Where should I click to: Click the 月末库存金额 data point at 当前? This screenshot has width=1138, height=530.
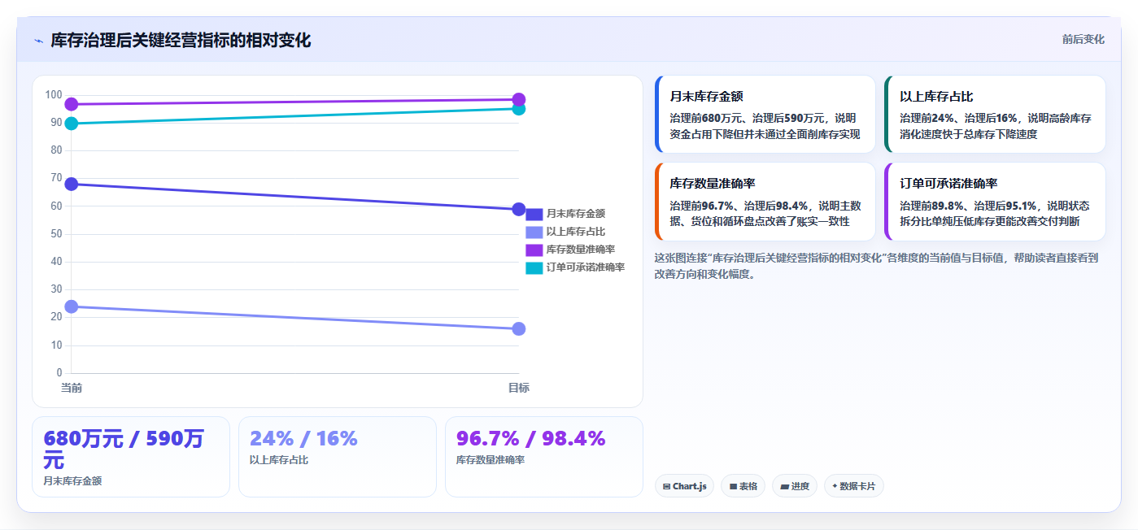pos(72,184)
